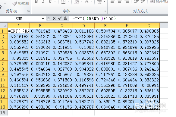The width and height of the screenshot is (176, 117).
Task: Click cell with value 0.93355
Action: tap(19, 58)
